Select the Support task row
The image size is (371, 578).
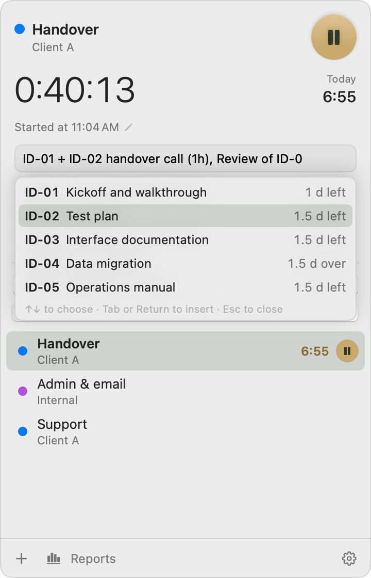[x=185, y=431]
